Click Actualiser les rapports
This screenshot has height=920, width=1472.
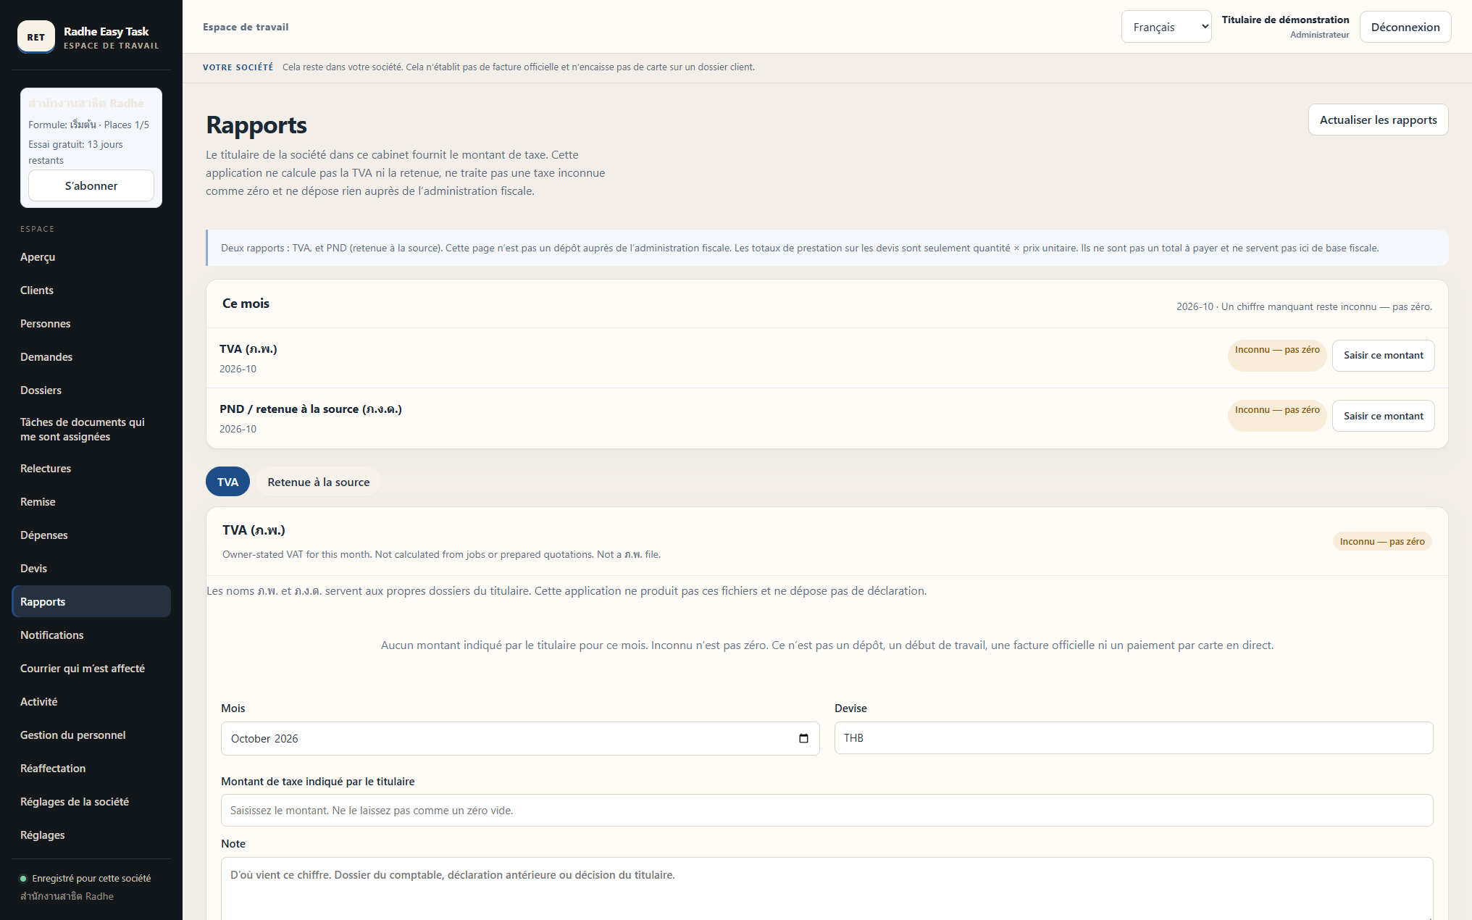[x=1378, y=120]
